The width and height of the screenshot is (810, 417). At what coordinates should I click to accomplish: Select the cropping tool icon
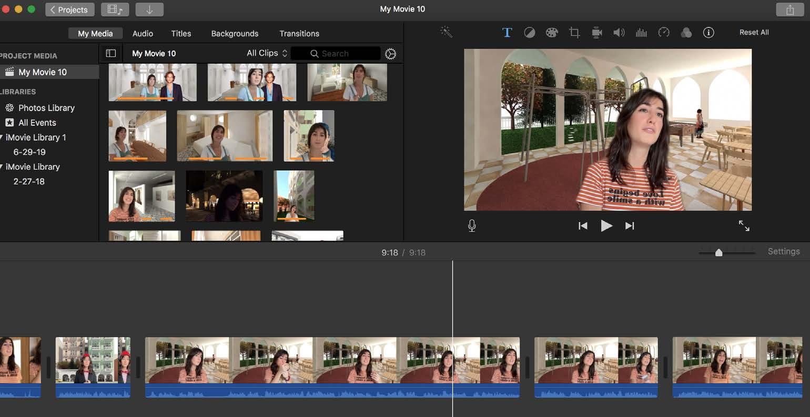pyautogui.click(x=574, y=33)
